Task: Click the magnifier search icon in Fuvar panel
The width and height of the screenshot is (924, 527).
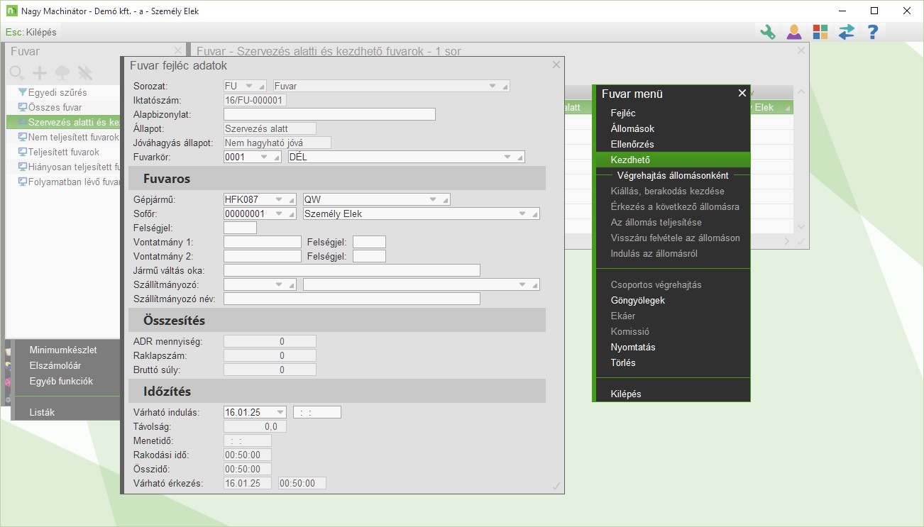Action: coord(17,72)
